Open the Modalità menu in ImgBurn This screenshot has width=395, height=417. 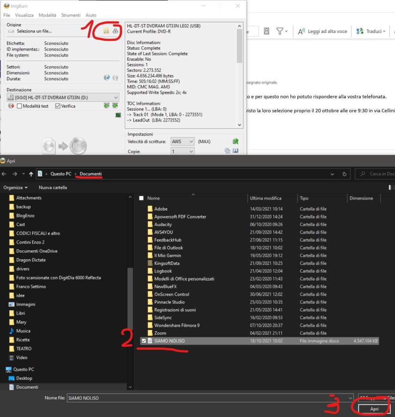(x=47, y=15)
